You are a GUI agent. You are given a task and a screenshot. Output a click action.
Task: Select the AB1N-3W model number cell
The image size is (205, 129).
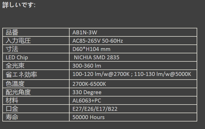85,33
